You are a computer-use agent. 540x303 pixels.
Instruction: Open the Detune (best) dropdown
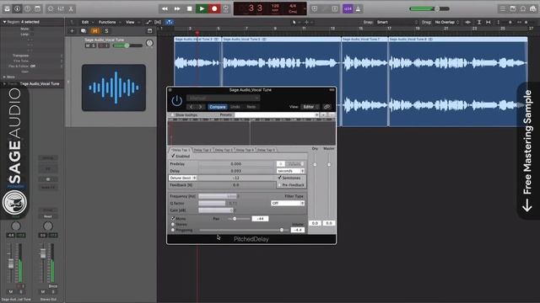pyautogui.click(x=182, y=178)
